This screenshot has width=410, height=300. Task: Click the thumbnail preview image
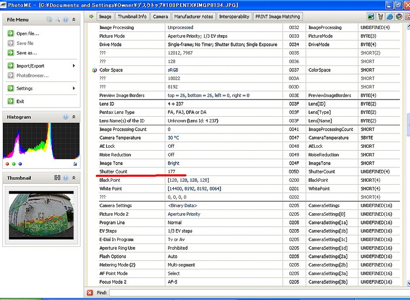pyautogui.click(x=41, y=215)
